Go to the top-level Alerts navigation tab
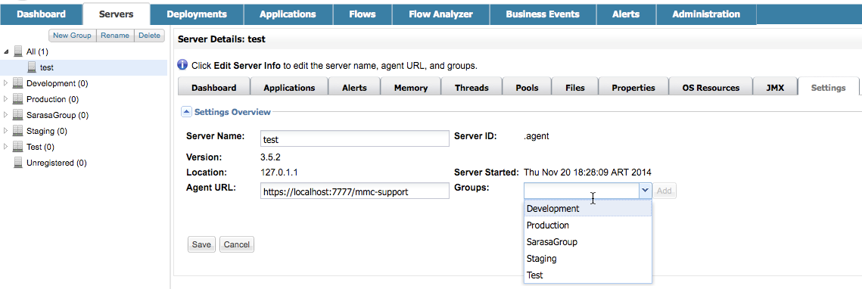This screenshot has width=862, height=289. 626,14
